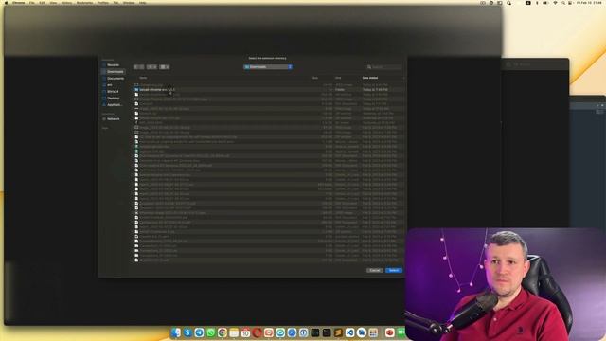Open Desktop in the sidebar
This screenshot has height=341, width=606.
pos(113,99)
